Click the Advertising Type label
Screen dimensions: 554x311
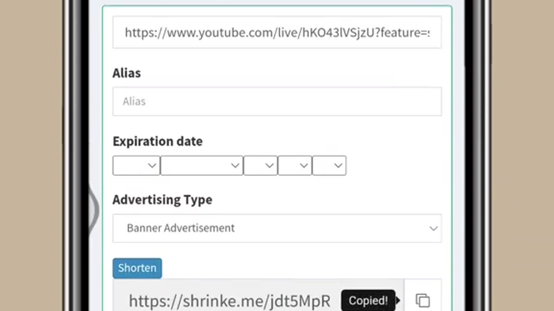(x=162, y=200)
